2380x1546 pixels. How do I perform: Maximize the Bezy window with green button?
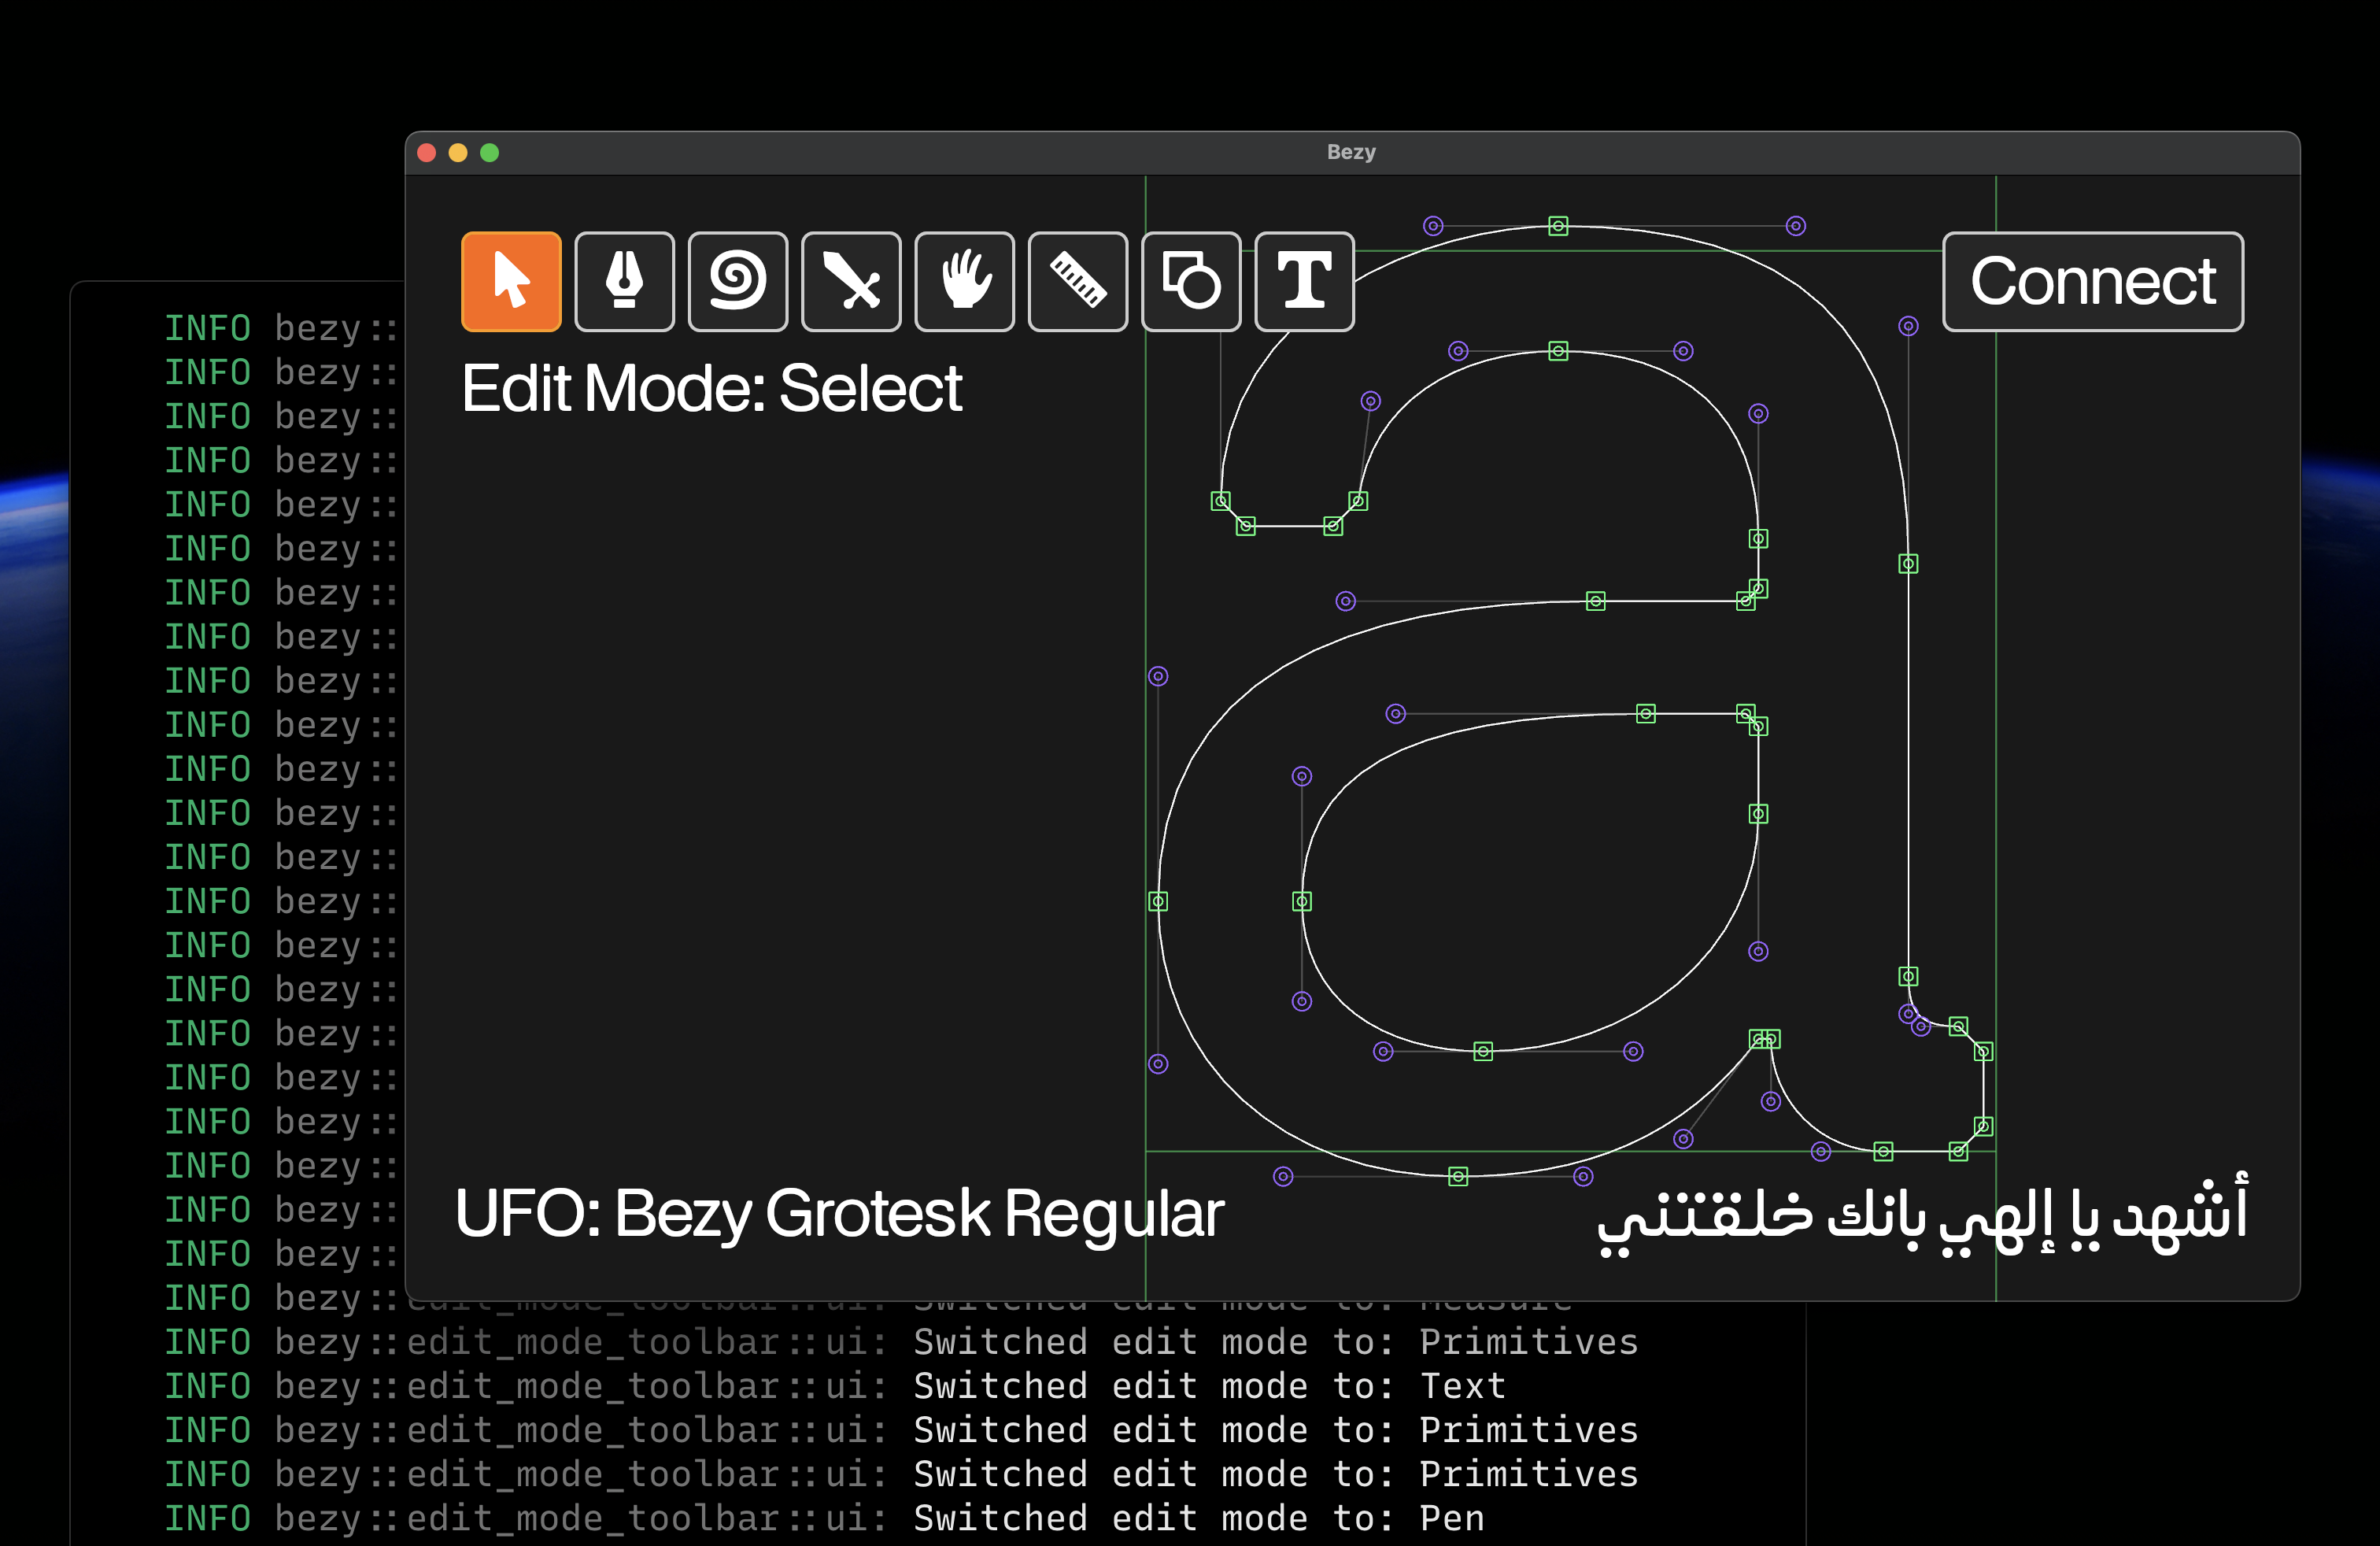489,152
